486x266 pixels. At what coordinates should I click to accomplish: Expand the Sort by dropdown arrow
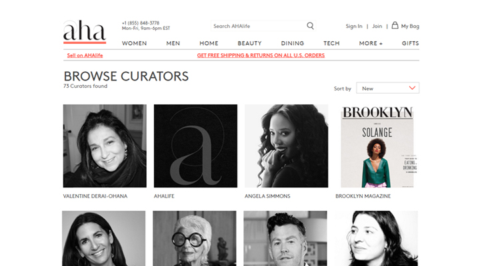click(x=412, y=88)
